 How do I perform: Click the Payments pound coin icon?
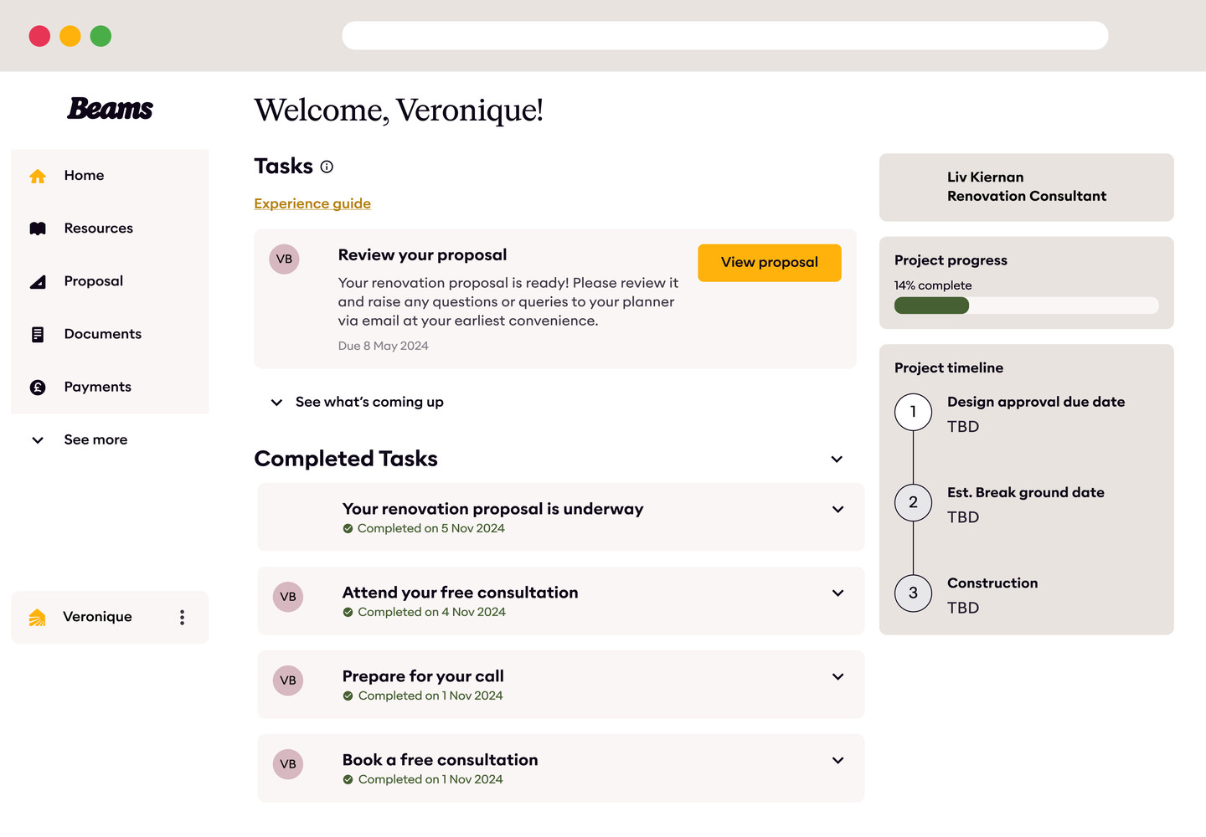coord(38,388)
